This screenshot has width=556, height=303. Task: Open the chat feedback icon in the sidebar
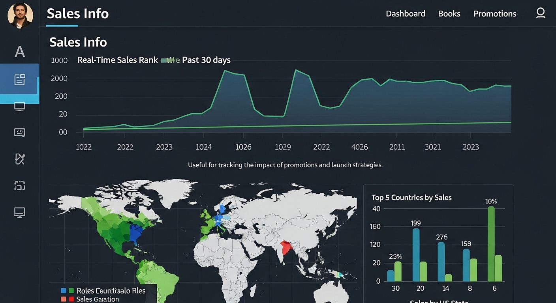click(19, 133)
